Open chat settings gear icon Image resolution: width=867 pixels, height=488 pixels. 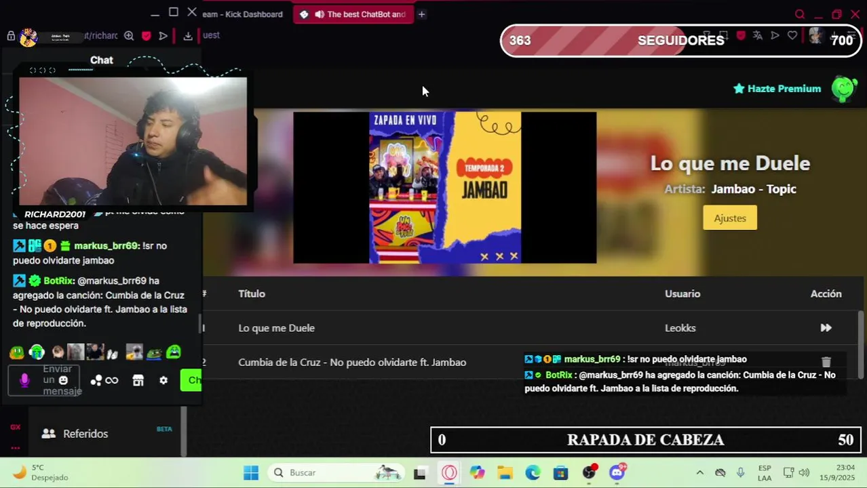point(163,381)
